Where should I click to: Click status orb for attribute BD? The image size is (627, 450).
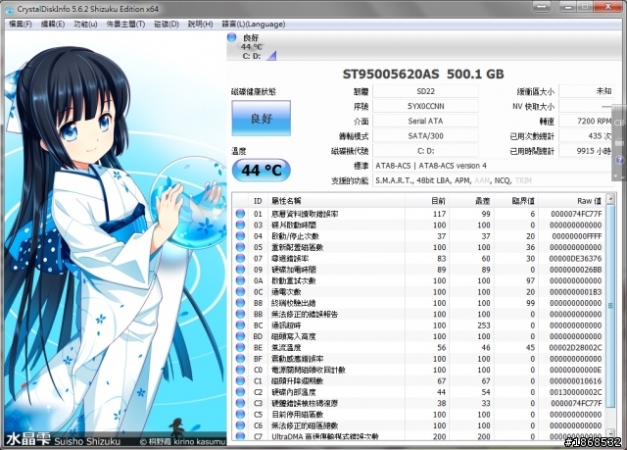click(240, 336)
